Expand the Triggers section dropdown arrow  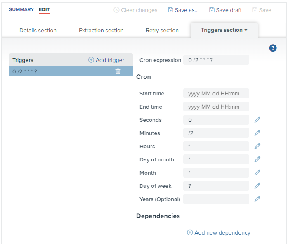click(x=246, y=30)
